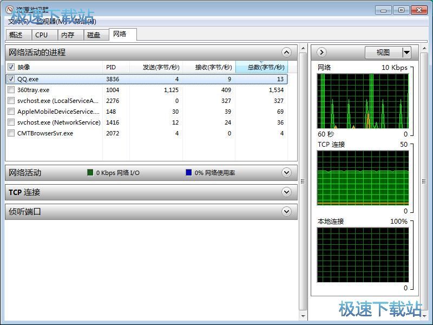The image size is (433, 325).
Task: Check the svchost.exe (LocalServiceA...) checkbox
Action: pos(11,101)
